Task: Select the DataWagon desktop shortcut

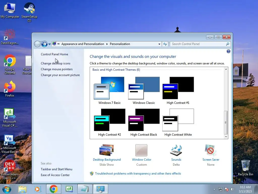Action: click(10, 37)
